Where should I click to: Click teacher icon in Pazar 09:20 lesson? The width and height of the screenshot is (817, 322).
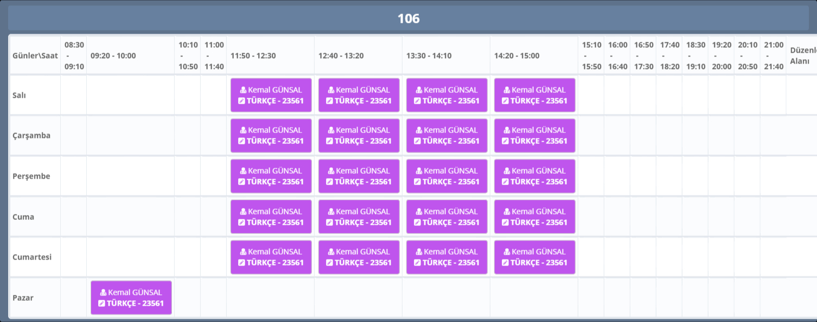tap(104, 293)
